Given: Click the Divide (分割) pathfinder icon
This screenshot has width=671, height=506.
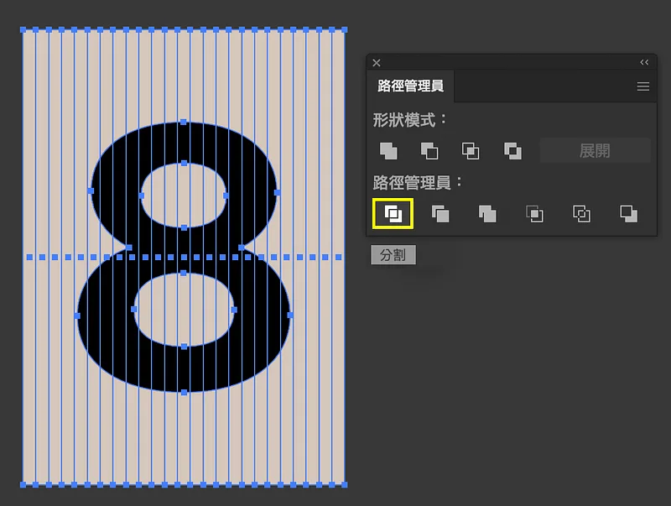Looking at the screenshot, I should pos(393,214).
